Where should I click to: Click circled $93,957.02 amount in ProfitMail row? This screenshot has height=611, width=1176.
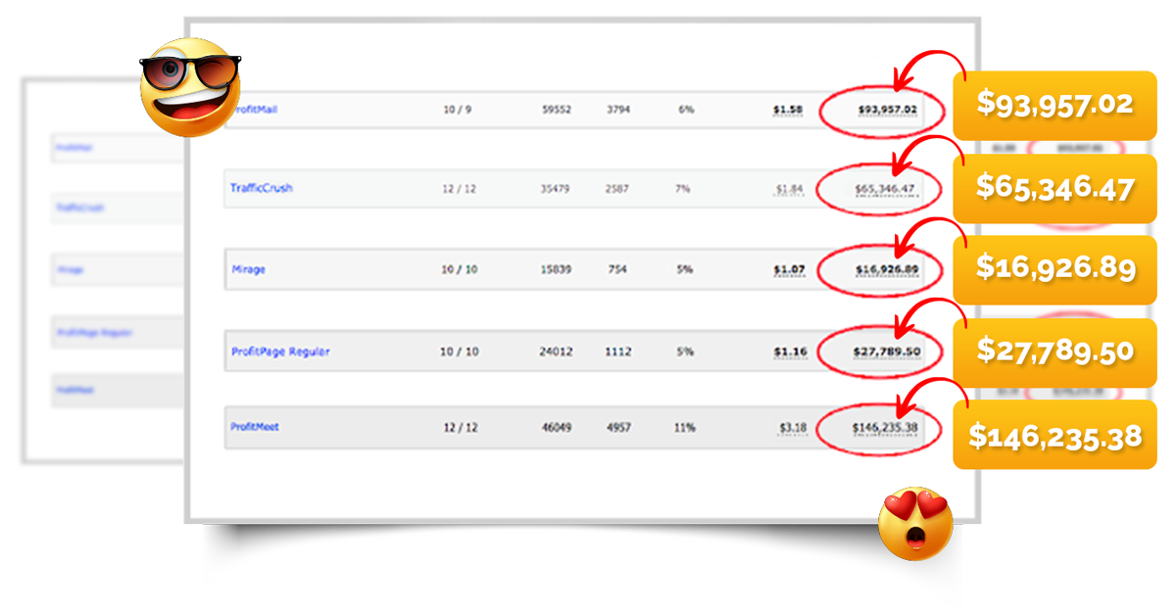(886, 110)
